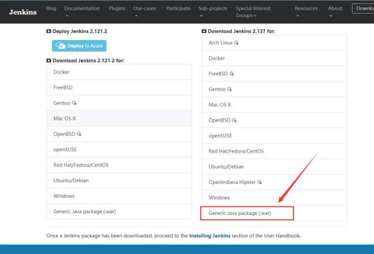The image size is (374, 254).
Task: Select Mac OS X under Jenkins 2.121.2
Action: (119, 118)
